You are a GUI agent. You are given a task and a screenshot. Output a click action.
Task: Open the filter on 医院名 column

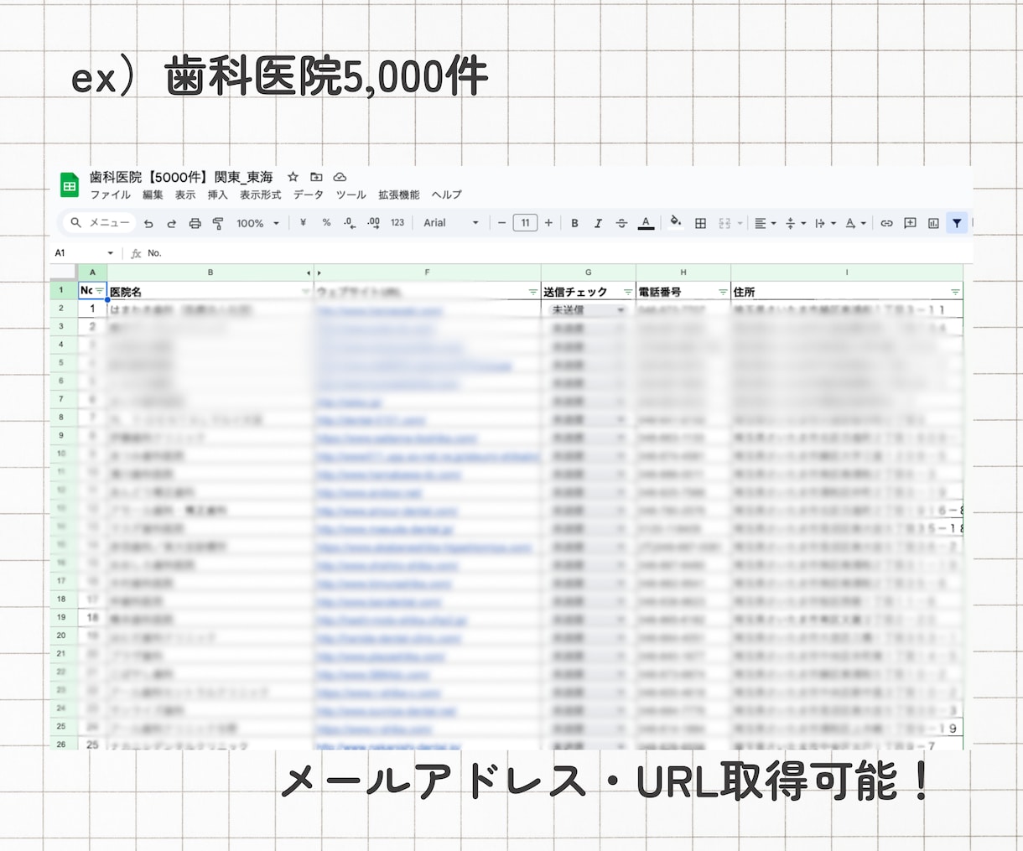point(305,292)
